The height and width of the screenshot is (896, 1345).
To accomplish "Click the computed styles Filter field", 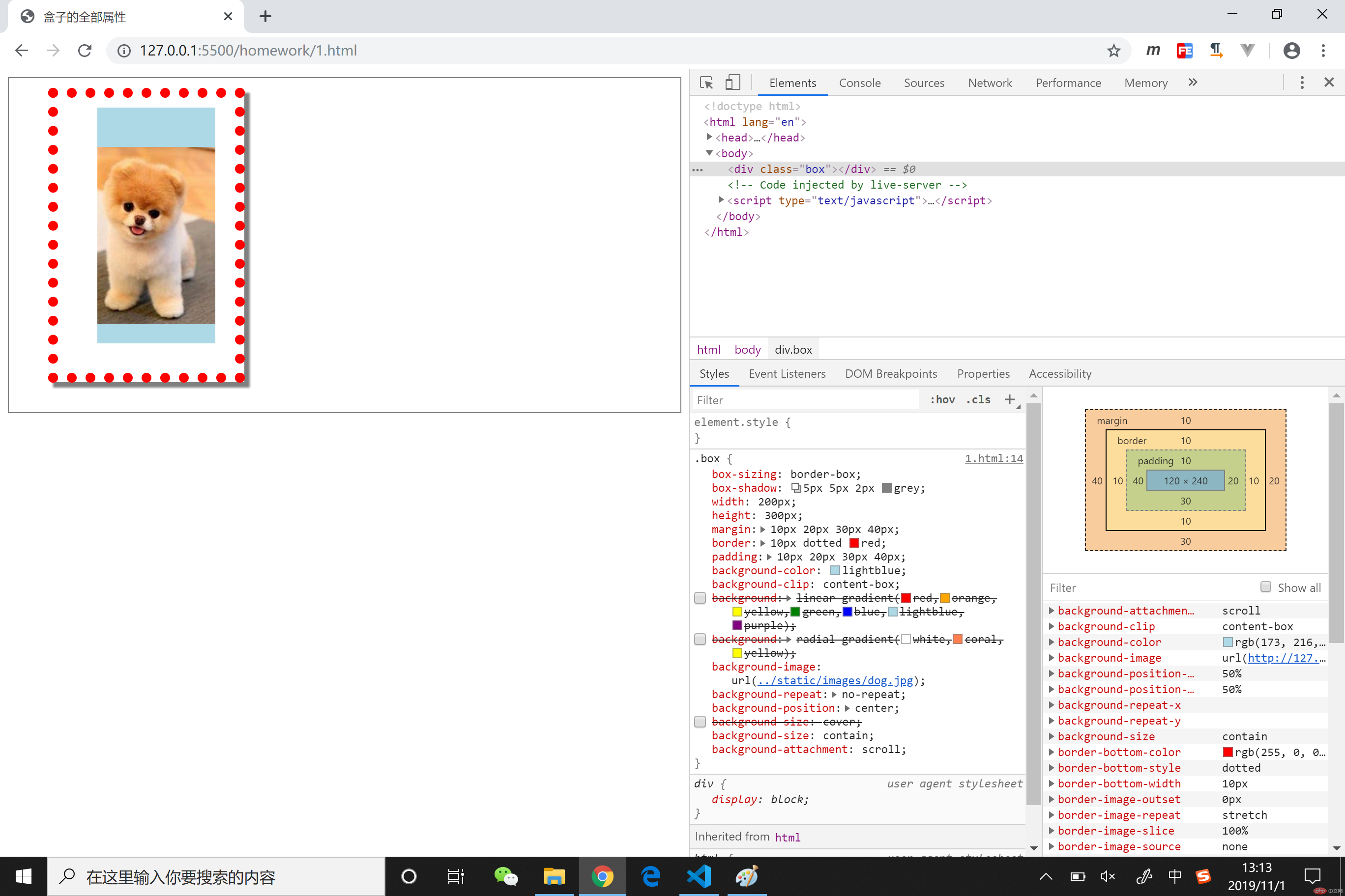I will (x=1149, y=588).
